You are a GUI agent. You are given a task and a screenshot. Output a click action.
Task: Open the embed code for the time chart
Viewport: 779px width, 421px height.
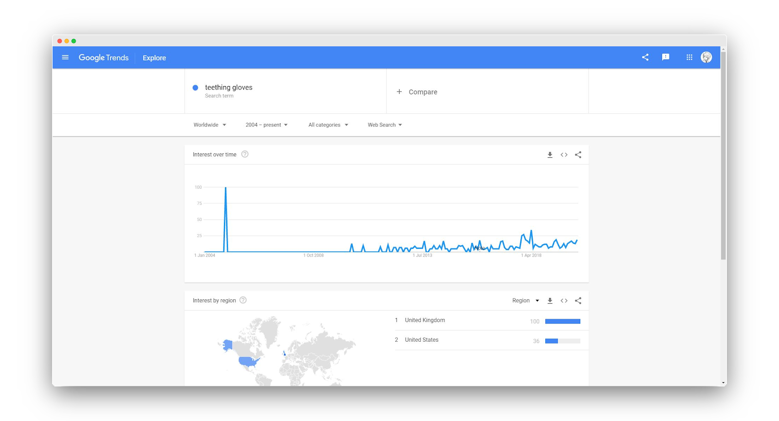click(x=564, y=154)
